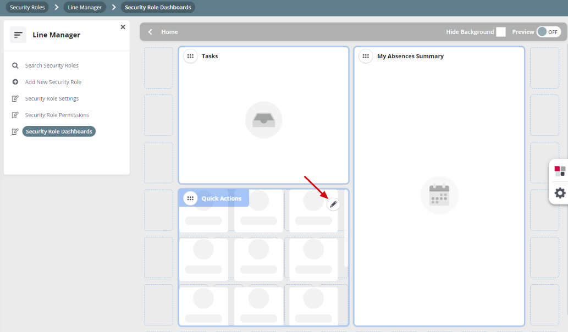Click the Tasks widget drag handle icon
This screenshot has height=332, width=568.
pyautogui.click(x=190, y=56)
